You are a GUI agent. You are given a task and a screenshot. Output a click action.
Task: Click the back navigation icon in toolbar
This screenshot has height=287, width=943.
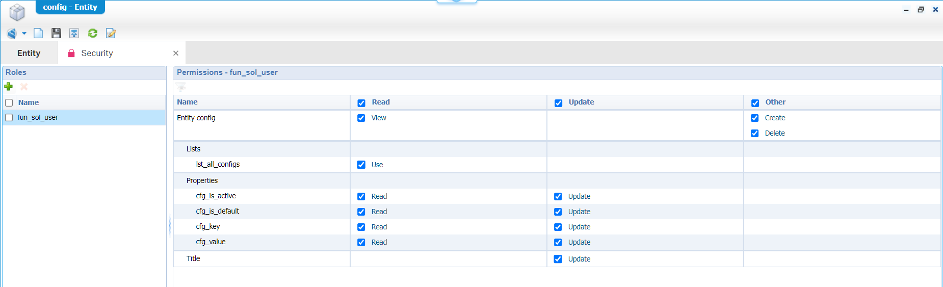click(12, 34)
